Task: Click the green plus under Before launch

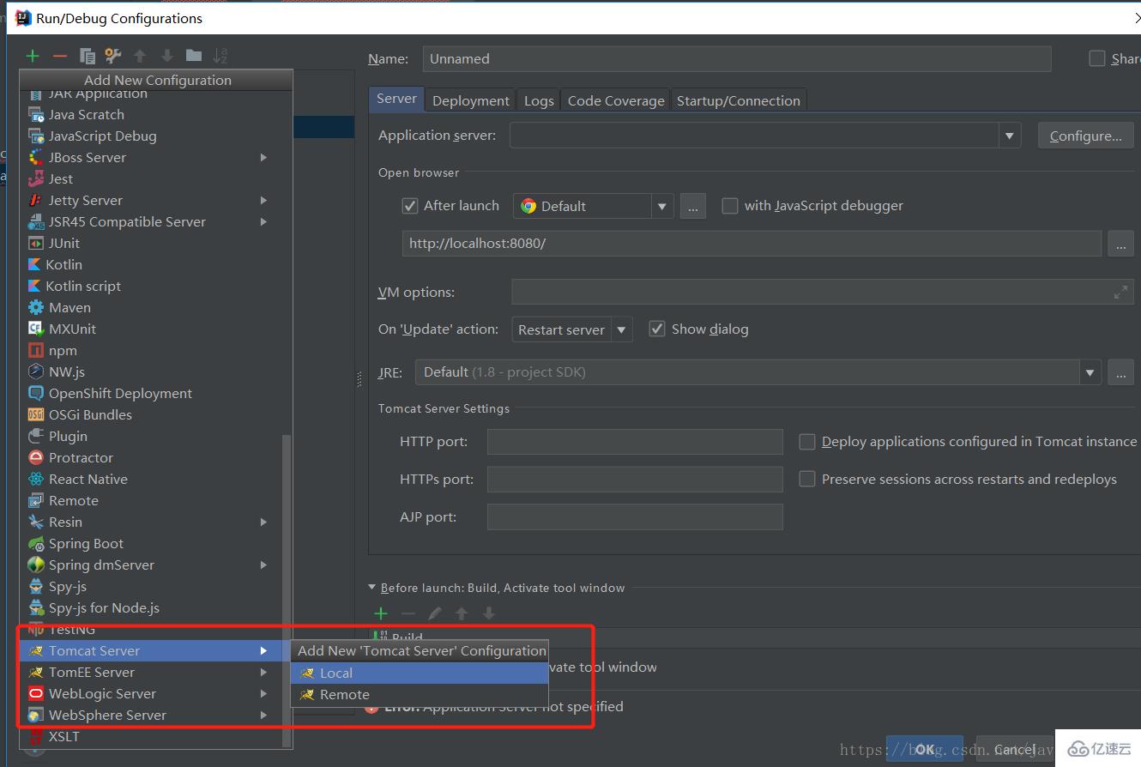Action: click(x=381, y=613)
